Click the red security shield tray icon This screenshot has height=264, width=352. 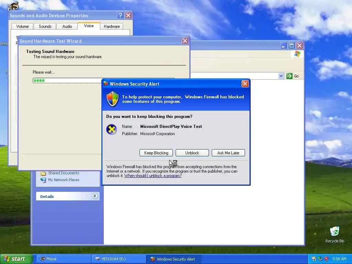327,259
